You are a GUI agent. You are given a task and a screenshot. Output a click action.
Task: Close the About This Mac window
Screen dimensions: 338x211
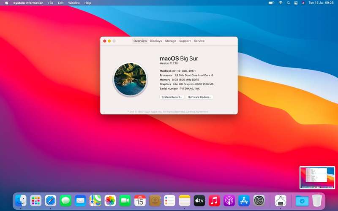click(104, 41)
